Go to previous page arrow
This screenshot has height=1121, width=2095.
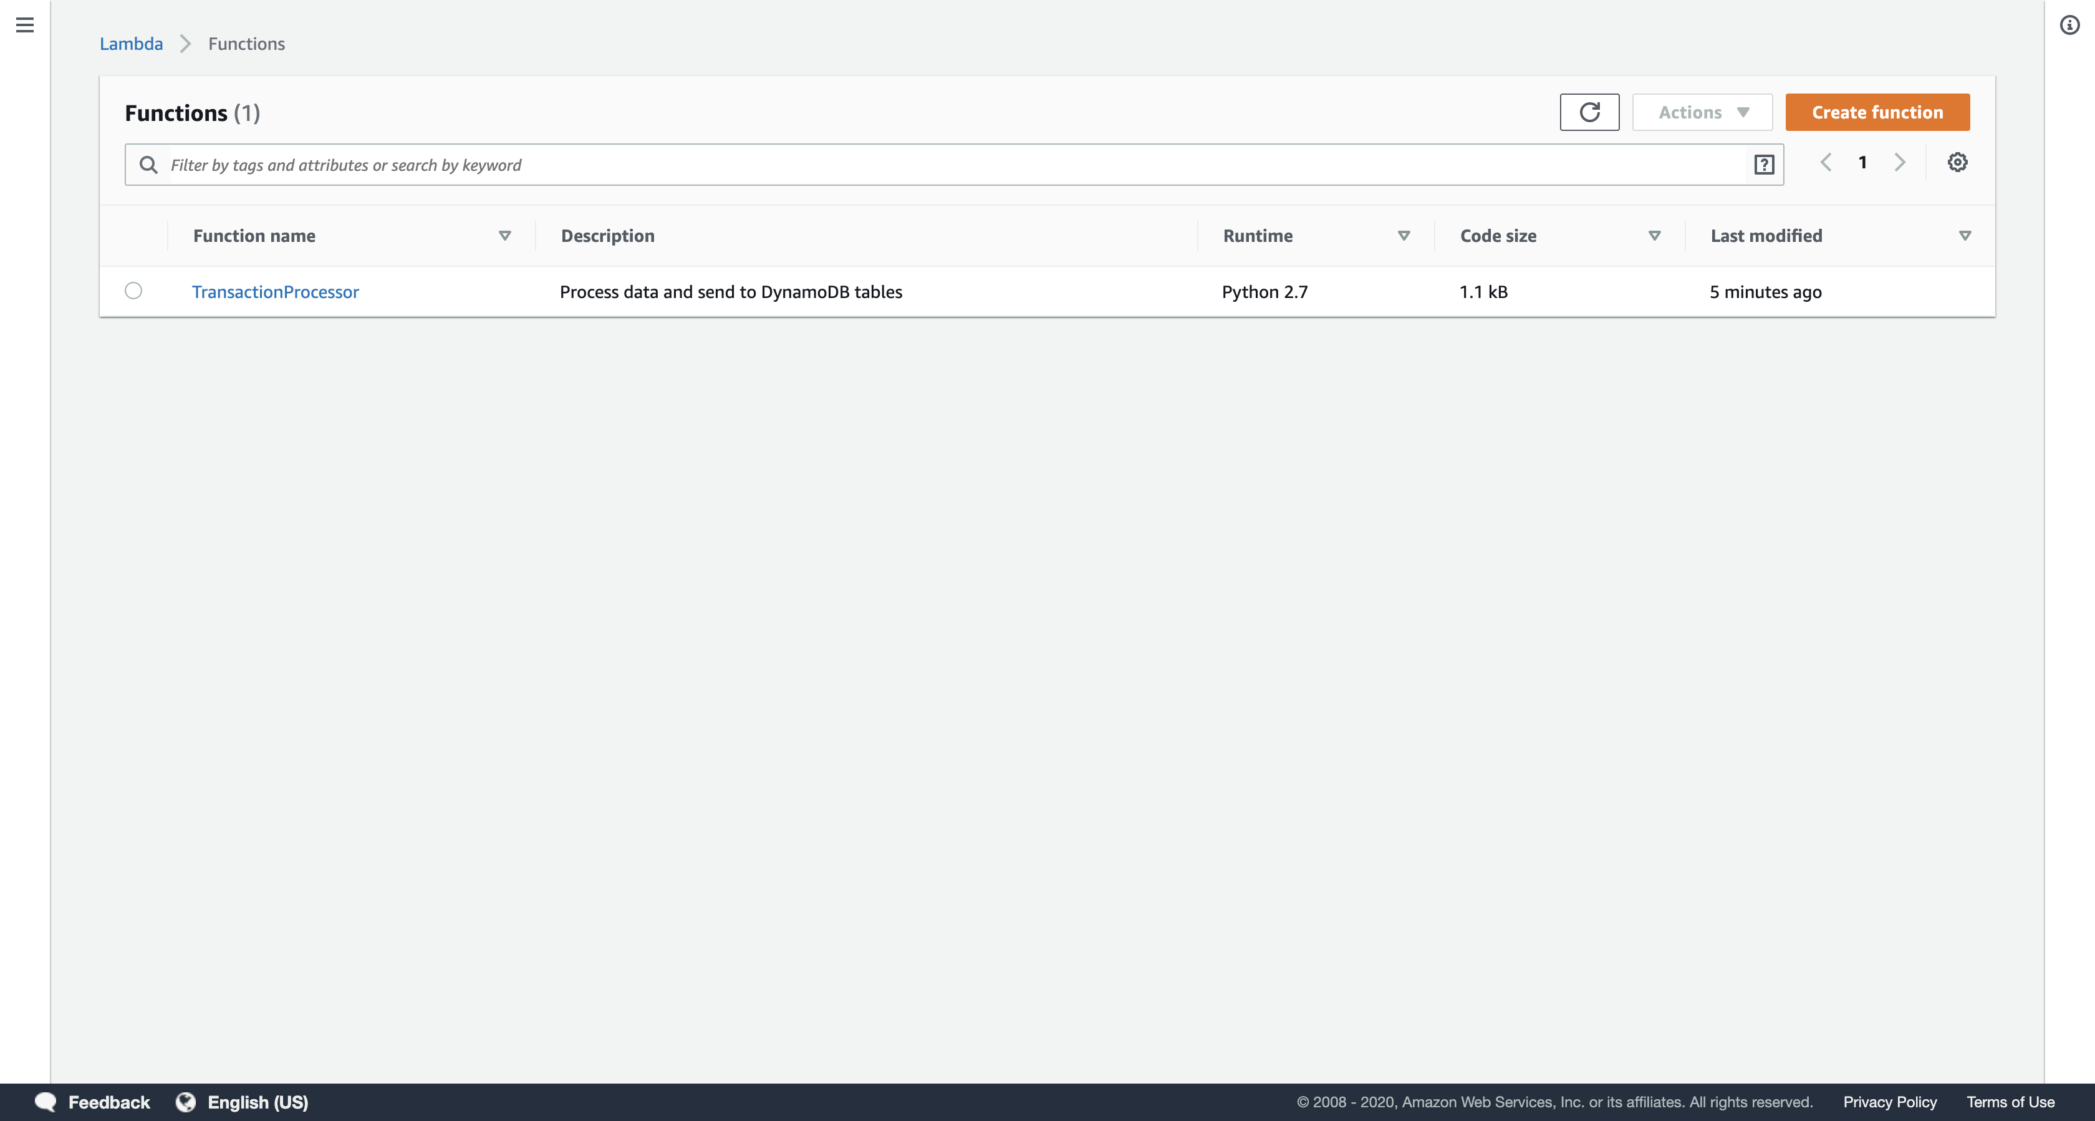1826,163
